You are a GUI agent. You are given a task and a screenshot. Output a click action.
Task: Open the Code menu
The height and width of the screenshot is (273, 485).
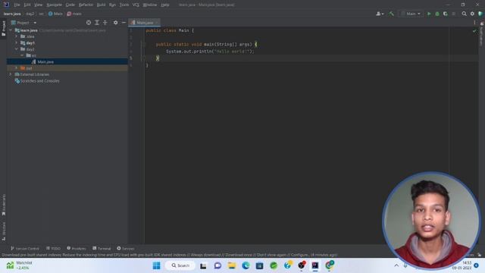pyautogui.click(x=70, y=5)
